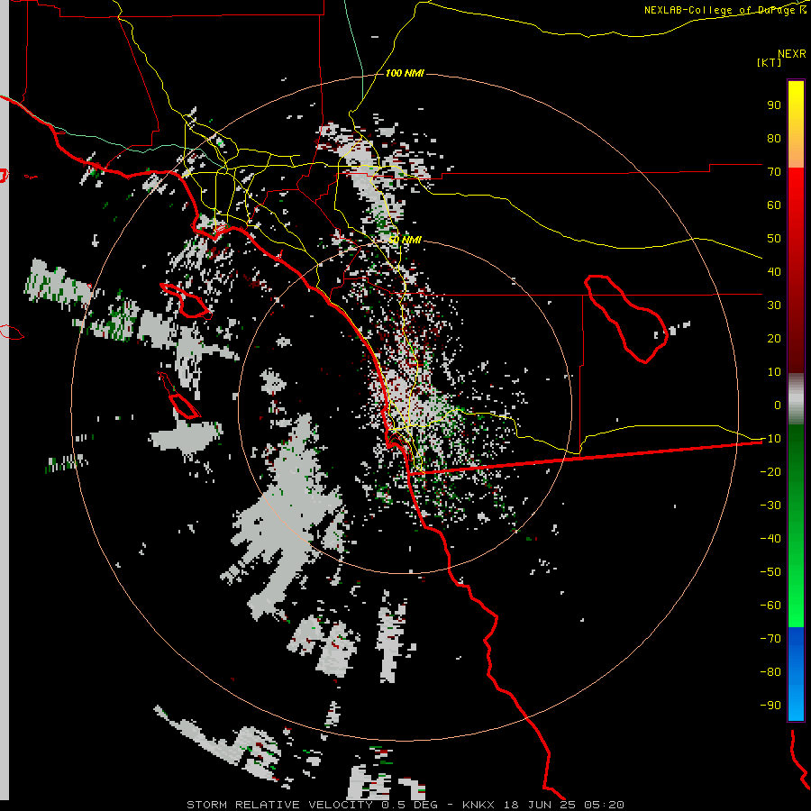Click the 10 knot scale label

774,372
